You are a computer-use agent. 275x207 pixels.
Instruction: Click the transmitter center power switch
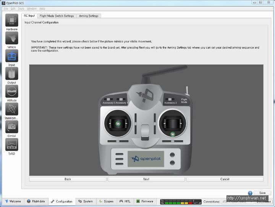(145, 132)
